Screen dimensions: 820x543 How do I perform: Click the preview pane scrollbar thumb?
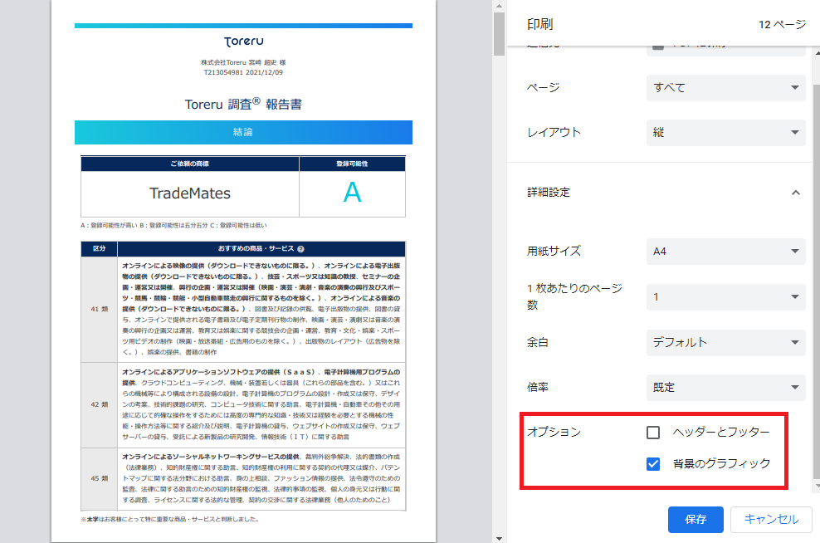pyautogui.click(x=499, y=34)
